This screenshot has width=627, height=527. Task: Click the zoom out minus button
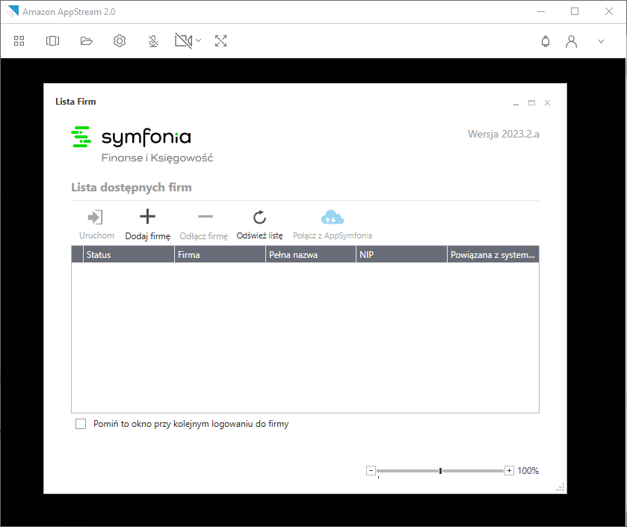[371, 471]
